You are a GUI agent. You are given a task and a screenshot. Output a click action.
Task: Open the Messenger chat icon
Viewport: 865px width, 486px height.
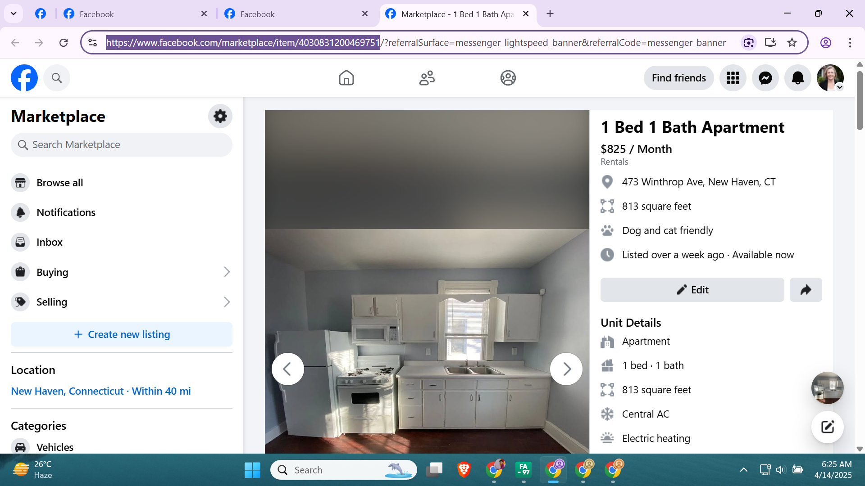coord(765,78)
